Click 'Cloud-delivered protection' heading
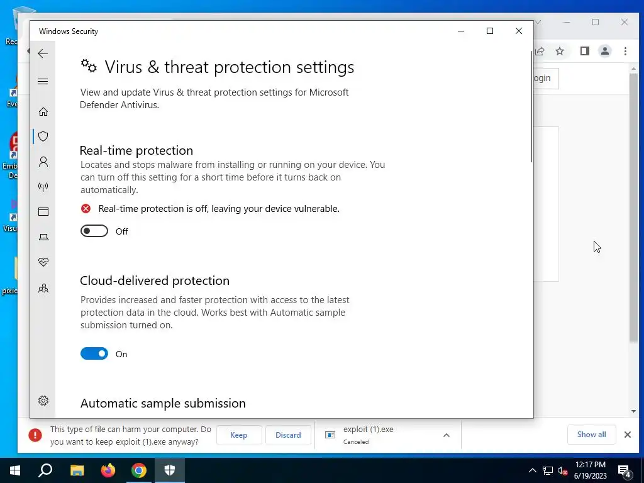Screen dimensions: 644x483 [155, 280]
